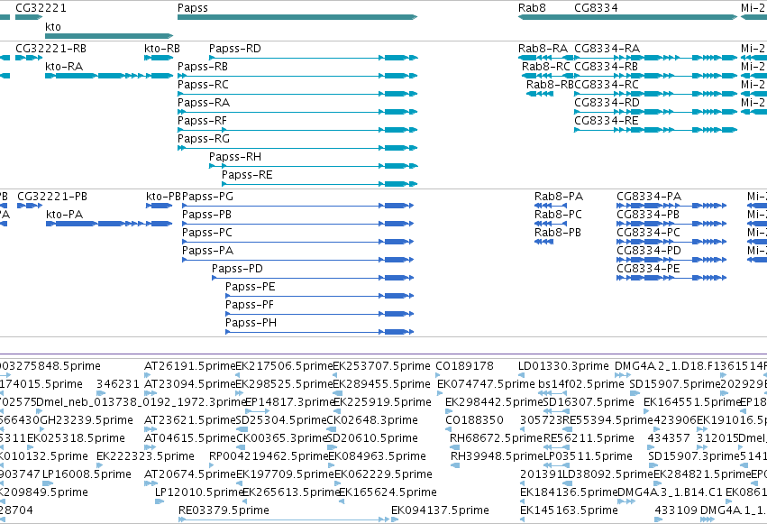Select the RE55394.5prime label

coord(608,421)
